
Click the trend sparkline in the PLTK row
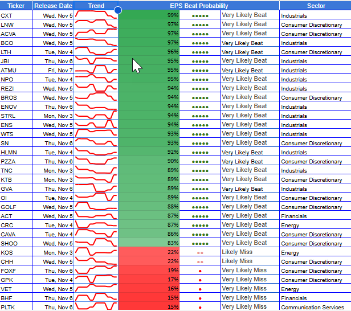pos(96,306)
